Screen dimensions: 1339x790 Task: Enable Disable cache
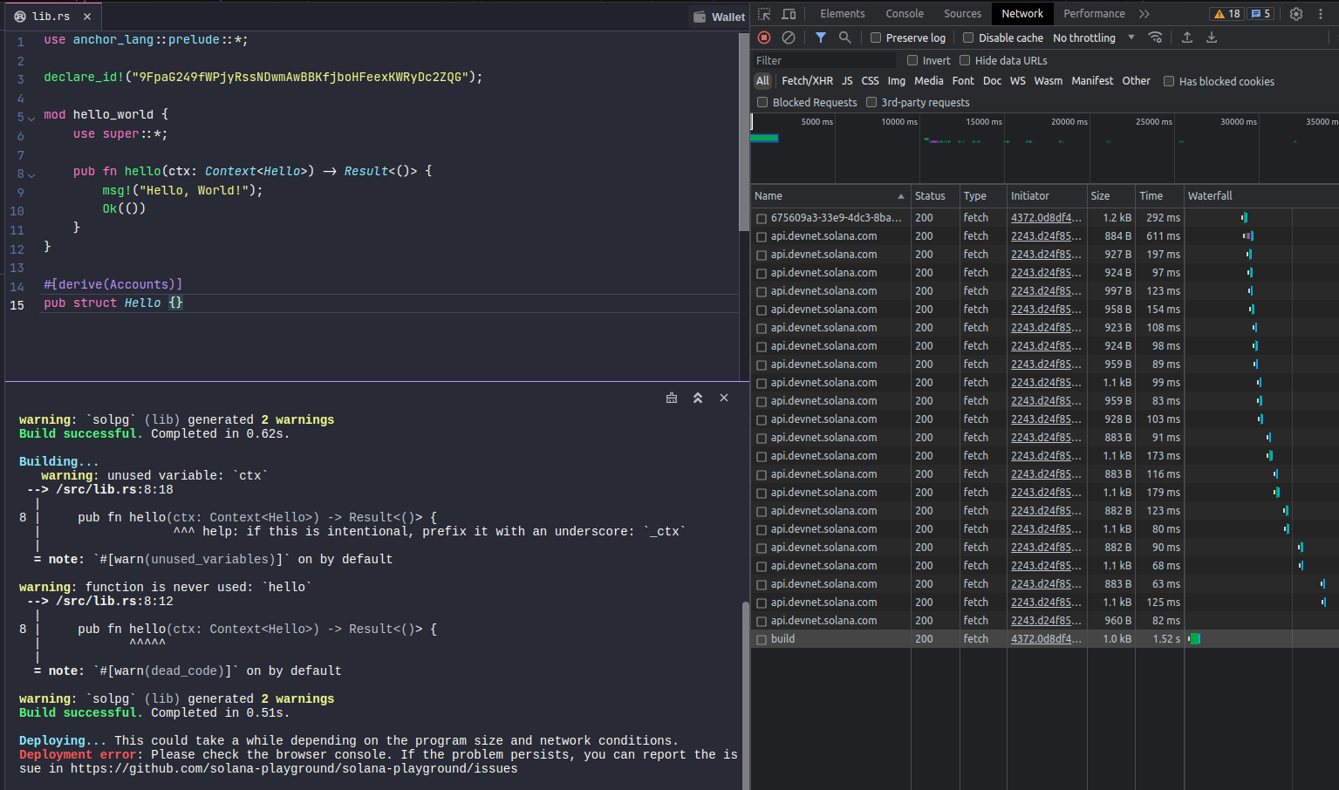pos(968,37)
